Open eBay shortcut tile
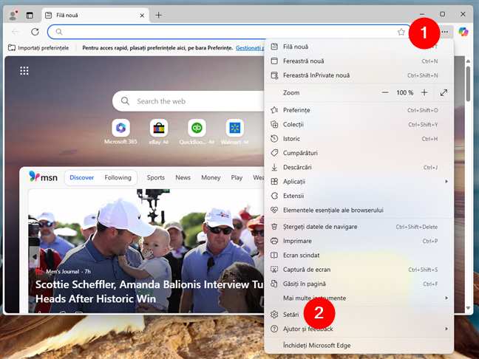The image size is (479, 359). point(158,132)
